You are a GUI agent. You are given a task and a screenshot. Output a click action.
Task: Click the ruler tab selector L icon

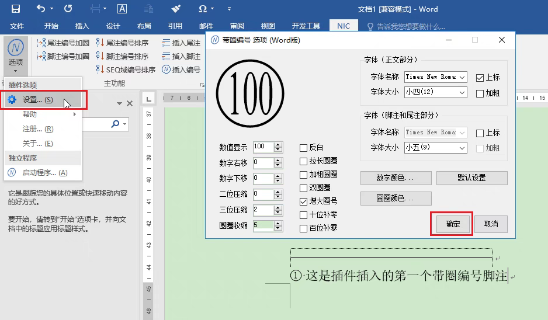(x=149, y=99)
